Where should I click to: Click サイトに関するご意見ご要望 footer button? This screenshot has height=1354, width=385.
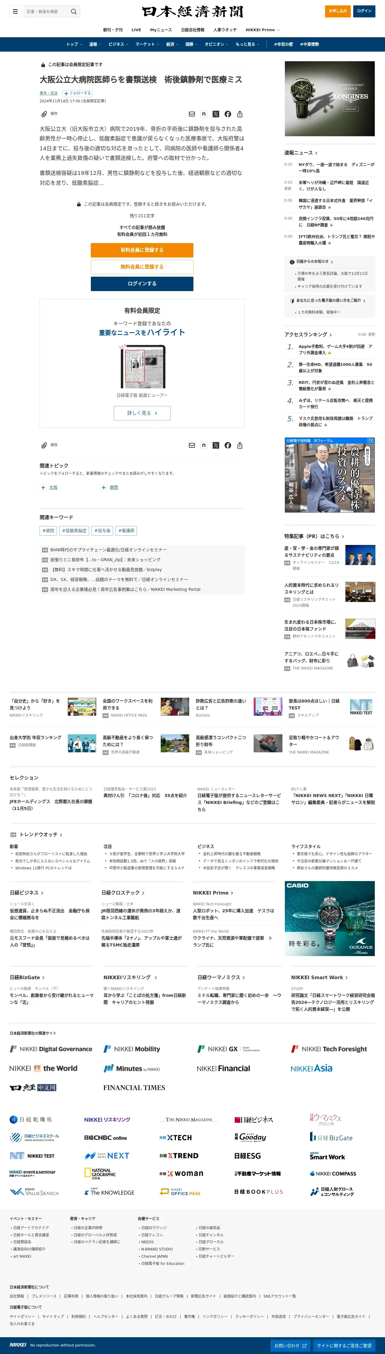click(345, 1346)
